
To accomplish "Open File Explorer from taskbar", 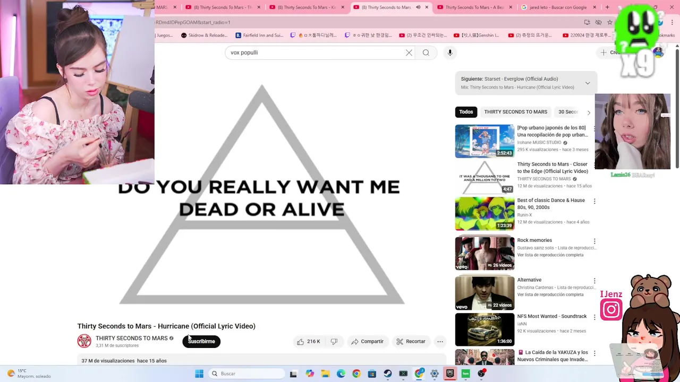I will (x=325, y=374).
